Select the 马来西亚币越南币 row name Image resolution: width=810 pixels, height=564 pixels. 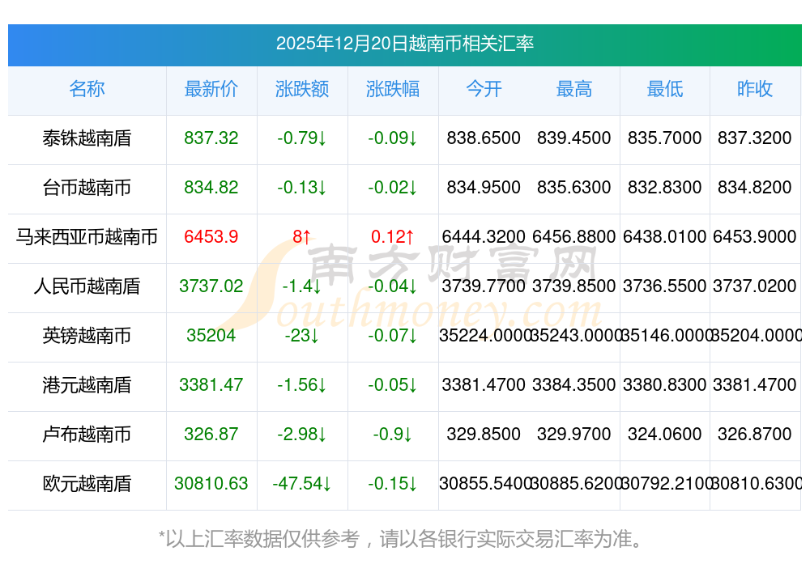(x=87, y=237)
